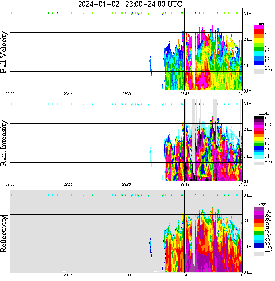The image size is (275, 281).
Task: Select the dark blue swatch in the dBZ legend
Action: click(258, 245)
